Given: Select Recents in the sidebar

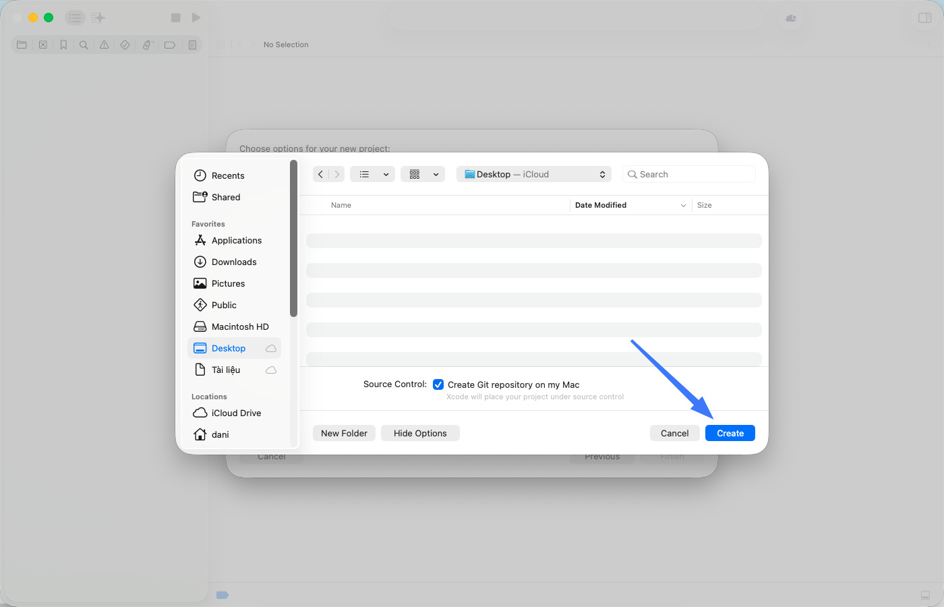Looking at the screenshot, I should [228, 175].
